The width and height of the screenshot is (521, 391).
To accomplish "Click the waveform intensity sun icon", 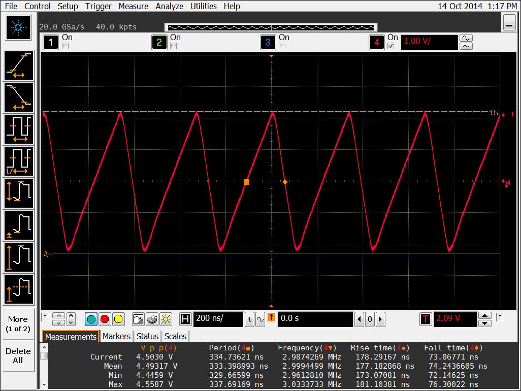I will pos(166,319).
